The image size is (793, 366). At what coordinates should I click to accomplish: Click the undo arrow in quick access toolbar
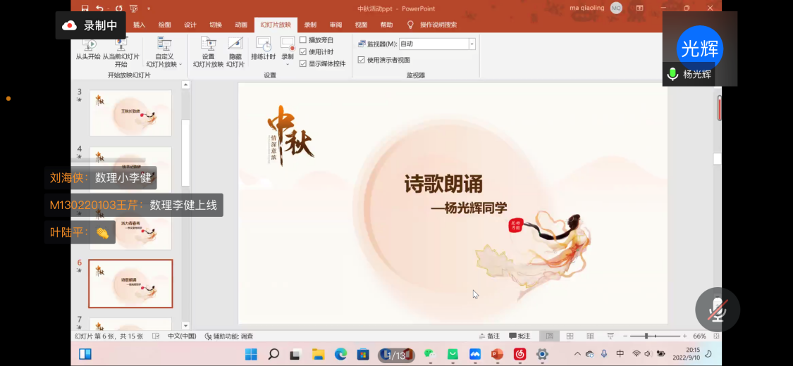[x=100, y=8]
